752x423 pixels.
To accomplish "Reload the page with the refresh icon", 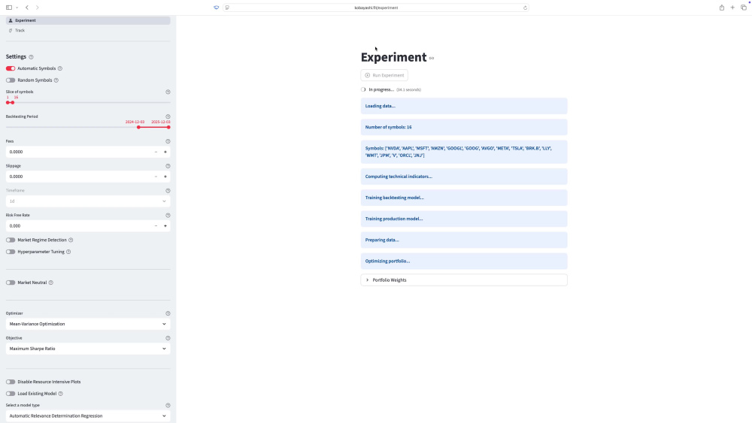I will click(525, 8).
